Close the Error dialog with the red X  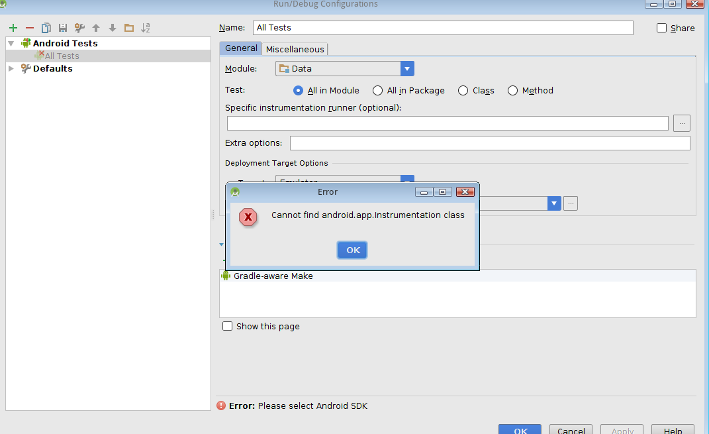[x=465, y=192]
